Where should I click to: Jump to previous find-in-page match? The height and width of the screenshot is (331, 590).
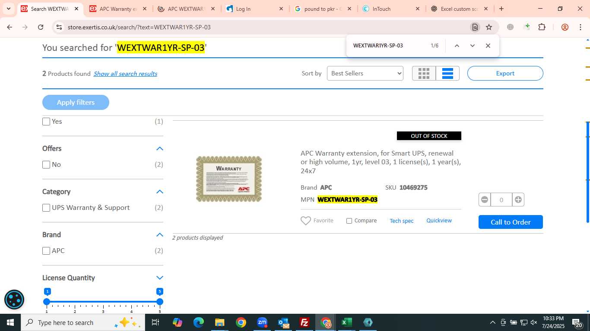tap(457, 46)
